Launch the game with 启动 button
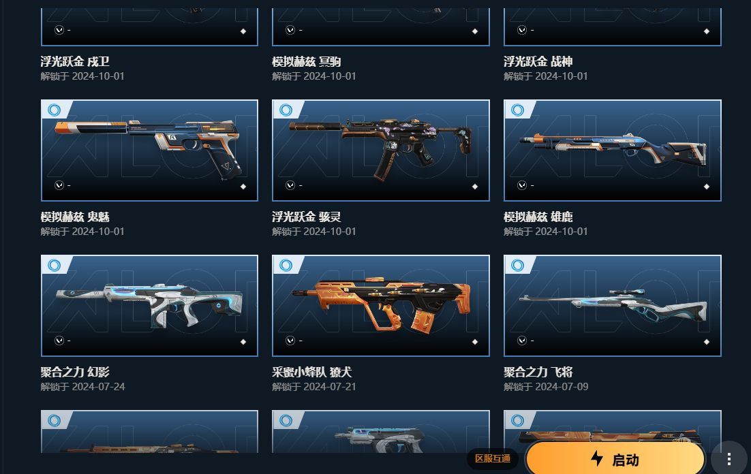 (615, 459)
